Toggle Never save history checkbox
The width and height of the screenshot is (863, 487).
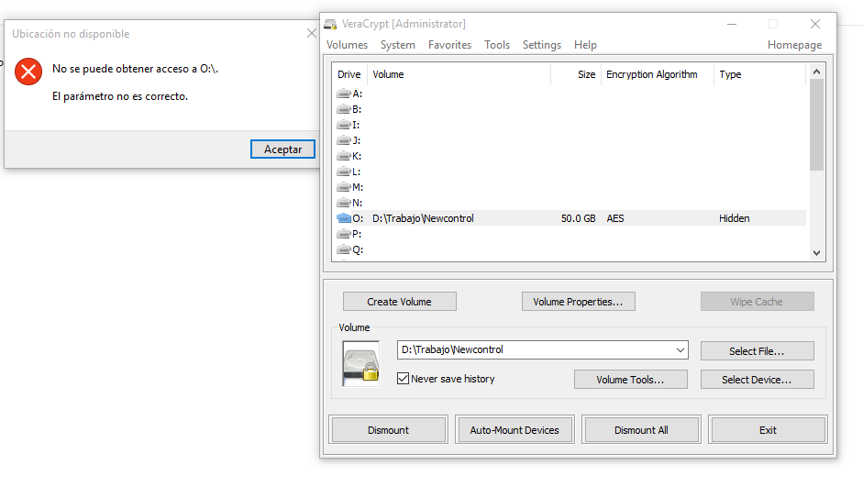[x=403, y=379]
